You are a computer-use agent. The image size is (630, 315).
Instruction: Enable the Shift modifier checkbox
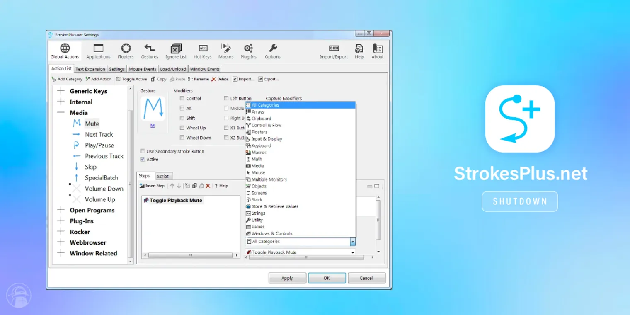[x=182, y=118]
